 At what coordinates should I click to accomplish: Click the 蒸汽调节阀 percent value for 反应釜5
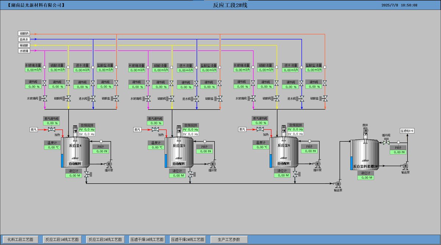point(155,123)
